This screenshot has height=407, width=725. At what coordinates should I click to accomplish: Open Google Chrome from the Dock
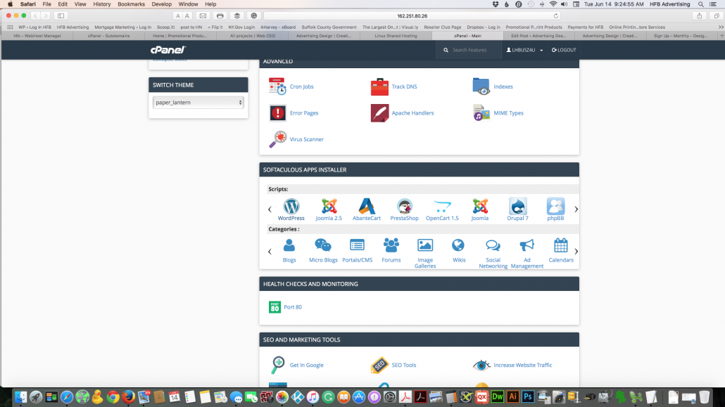(113, 397)
